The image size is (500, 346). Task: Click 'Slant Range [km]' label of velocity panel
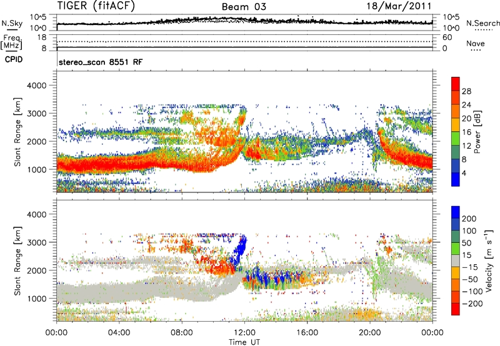click(17, 261)
